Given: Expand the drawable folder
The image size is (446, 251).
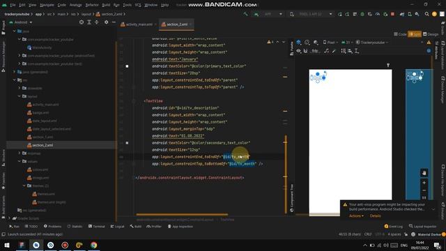Looking at the screenshot, I should [20, 89].
